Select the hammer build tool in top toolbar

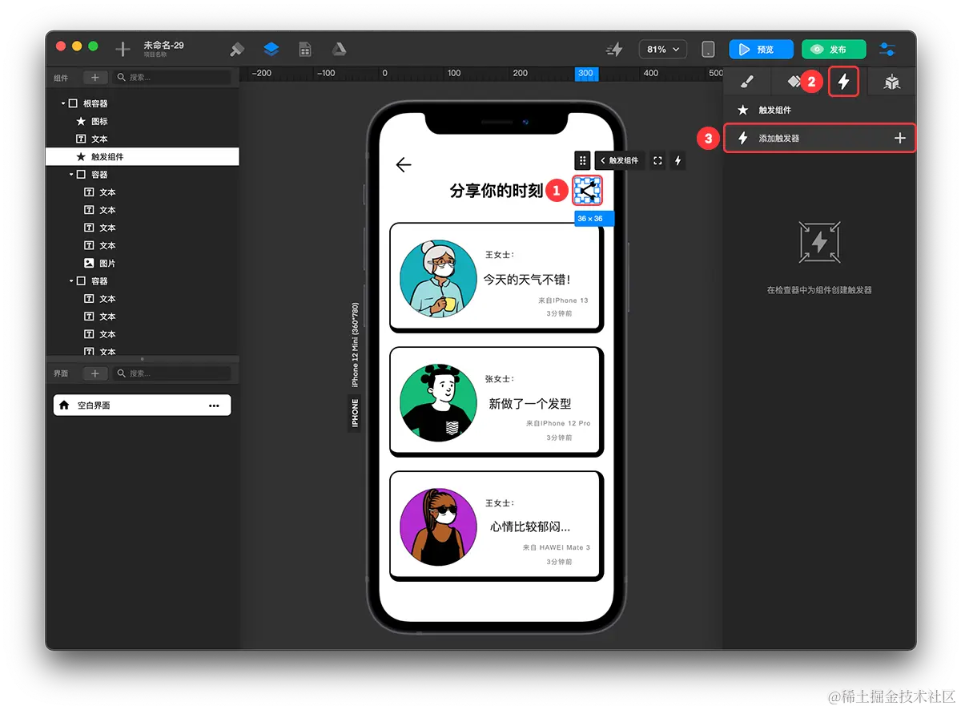[x=236, y=50]
